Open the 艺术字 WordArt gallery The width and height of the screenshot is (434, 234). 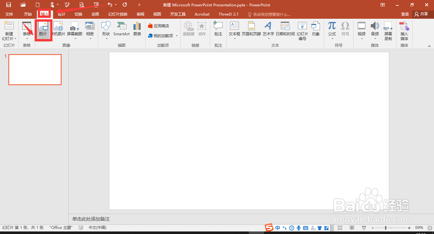click(268, 31)
